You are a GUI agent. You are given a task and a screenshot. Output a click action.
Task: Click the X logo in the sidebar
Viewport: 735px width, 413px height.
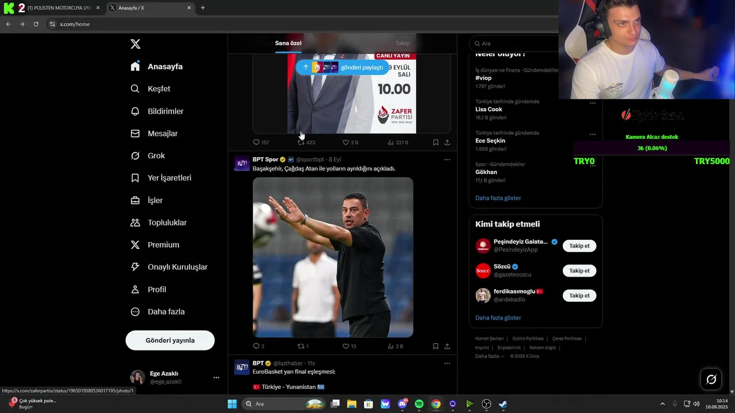[135, 44]
